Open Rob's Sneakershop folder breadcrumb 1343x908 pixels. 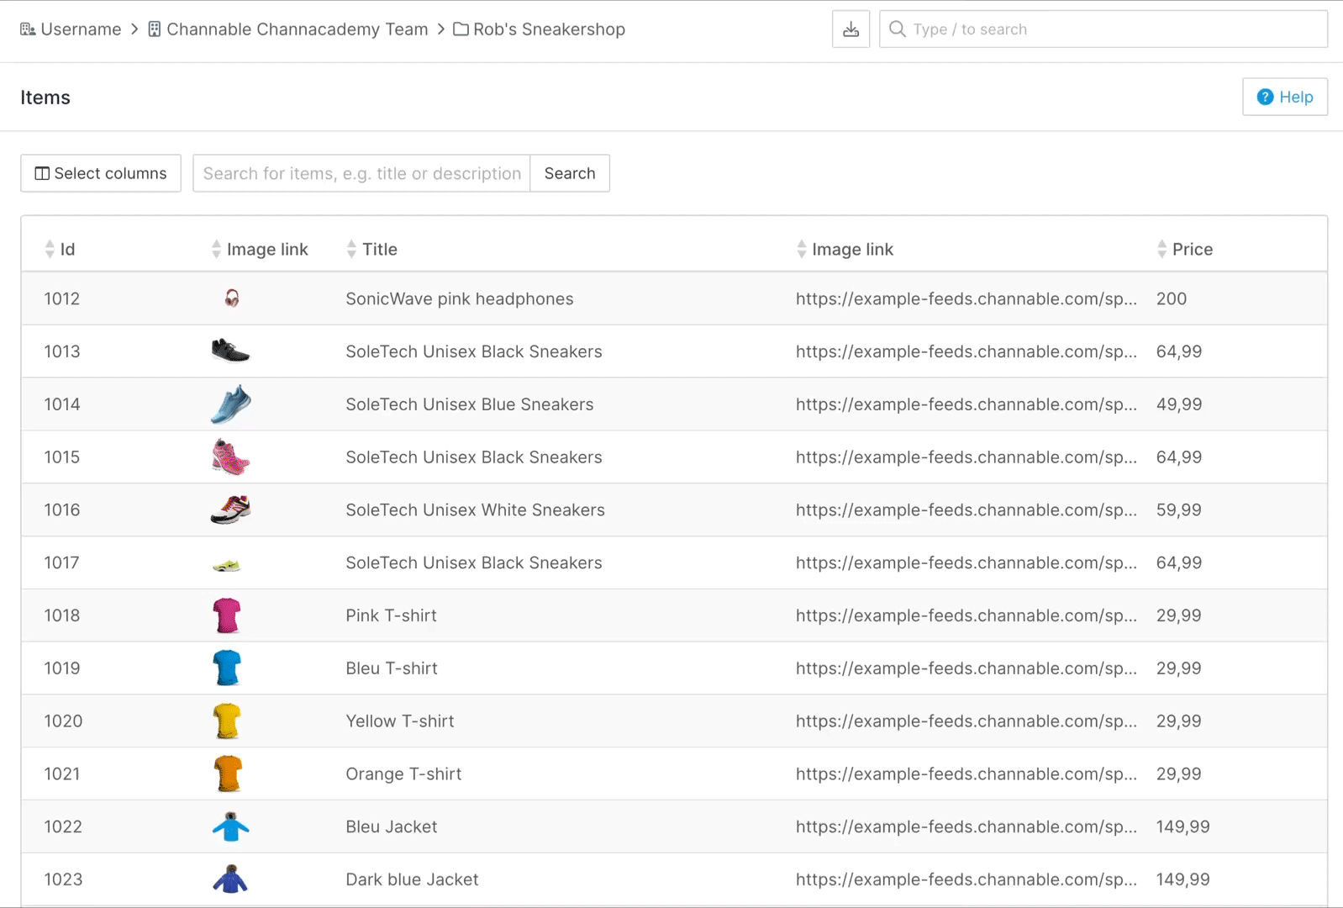click(540, 29)
